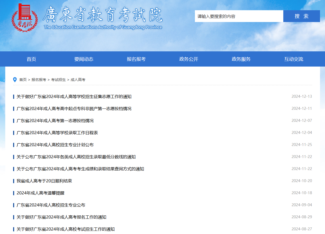Screen dimensions: 325x234
Task: Click the 首页 breadcrumb link
Action: click(x=23, y=80)
